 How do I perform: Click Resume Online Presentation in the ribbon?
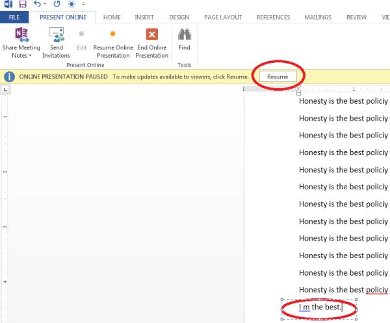coord(113,43)
